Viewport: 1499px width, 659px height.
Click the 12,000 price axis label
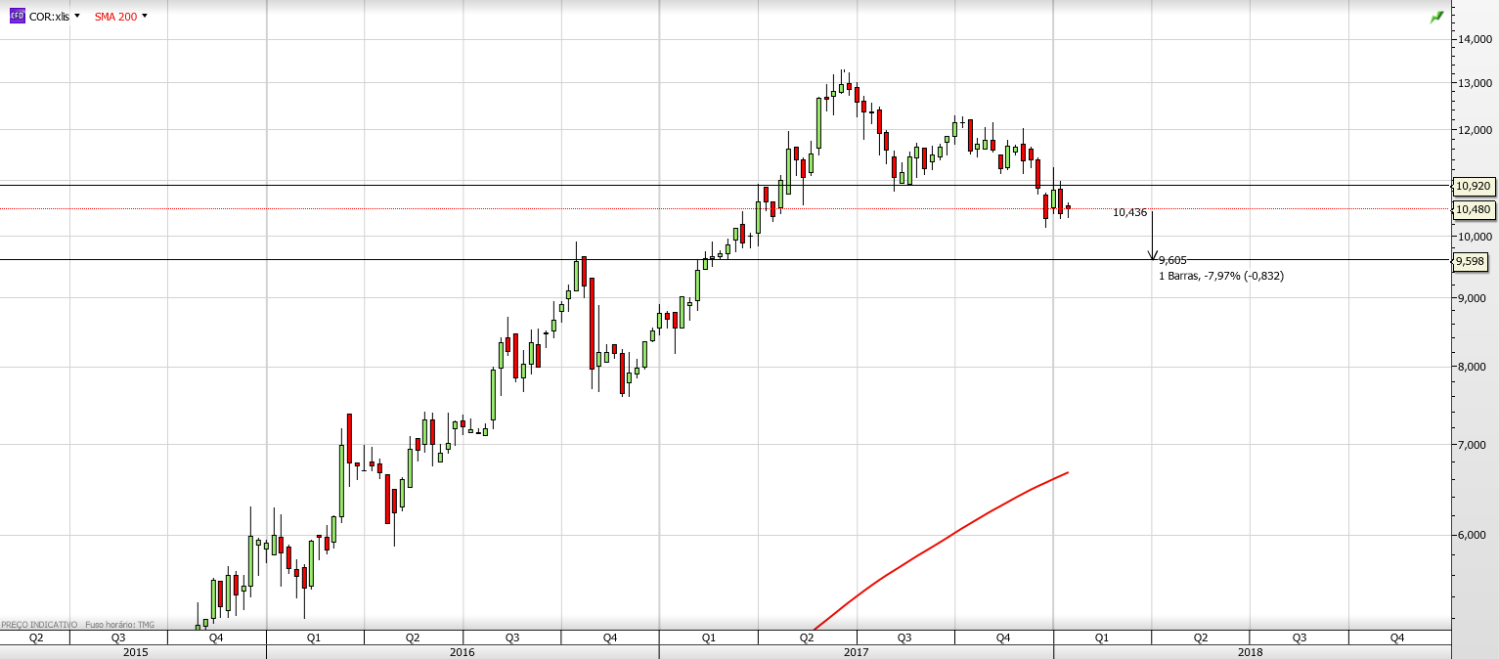pyautogui.click(x=1475, y=130)
